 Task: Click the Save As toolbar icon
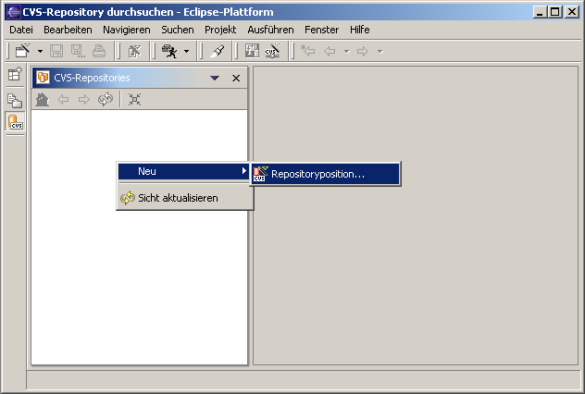click(x=78, y=51)
